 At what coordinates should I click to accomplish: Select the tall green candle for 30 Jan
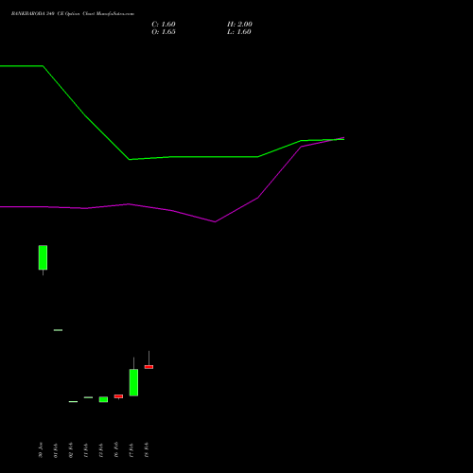tap(43, 257)
